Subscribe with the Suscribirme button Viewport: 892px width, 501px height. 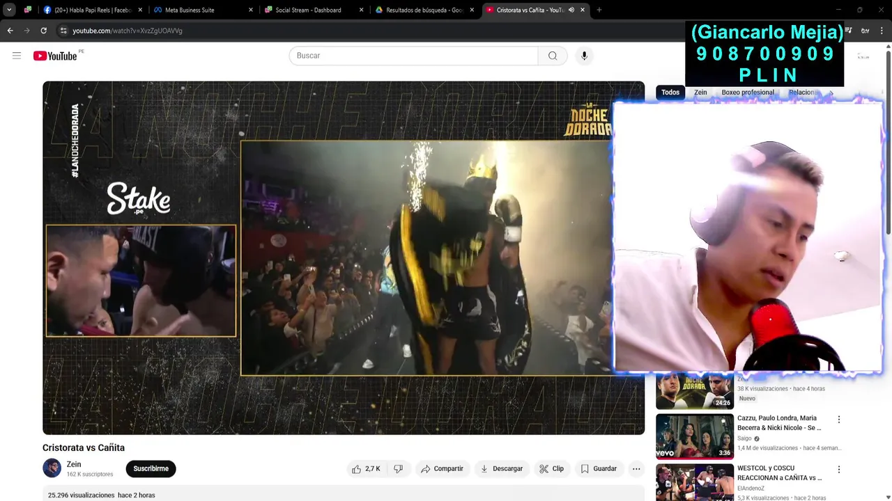tap(151, 469)
